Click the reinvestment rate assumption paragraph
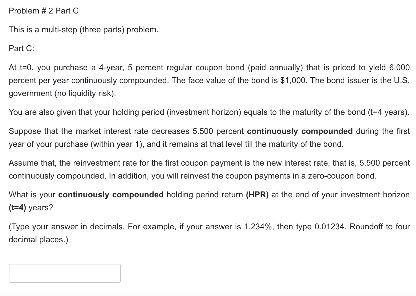 tap(206, 163)
